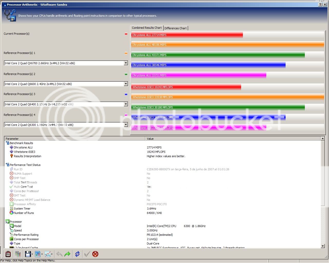329x263 pixels.
Task: Click the red Dhrystone ALU 27714 MIPS bar
Action: point(187,35)
